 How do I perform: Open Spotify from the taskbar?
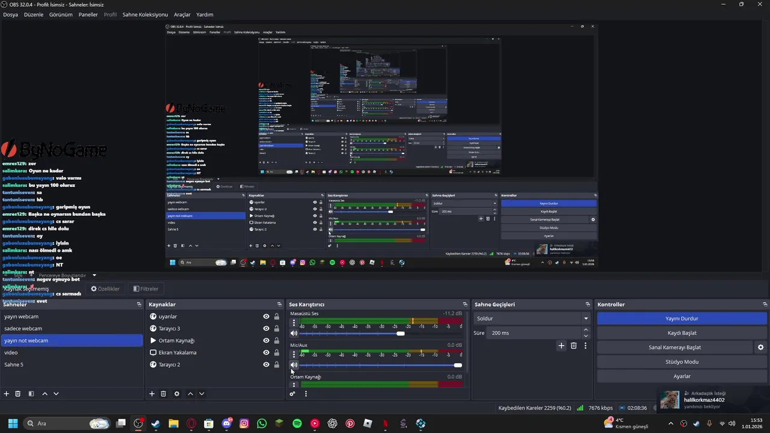pos(297,423)
